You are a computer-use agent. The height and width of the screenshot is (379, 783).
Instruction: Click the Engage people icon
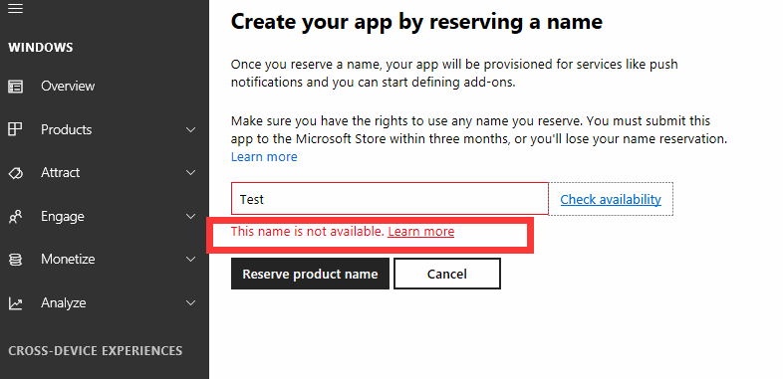pos(16,217)
